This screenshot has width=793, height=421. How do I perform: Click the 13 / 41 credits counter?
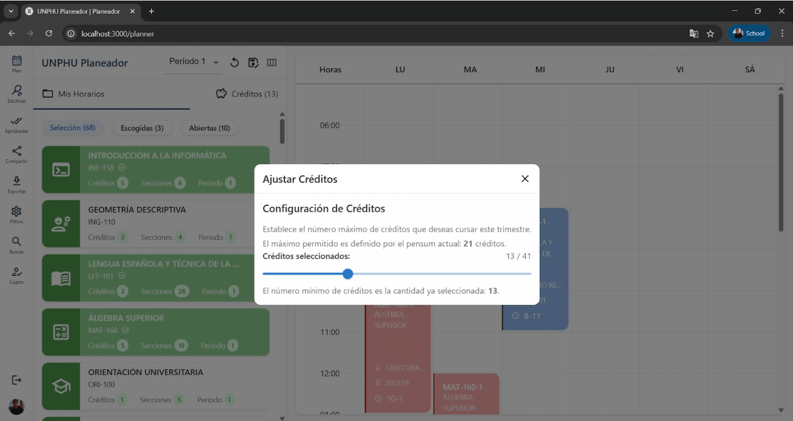click(519, 256)
